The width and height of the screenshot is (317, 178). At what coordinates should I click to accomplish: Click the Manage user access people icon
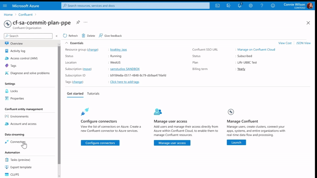[x=158, y=112]
